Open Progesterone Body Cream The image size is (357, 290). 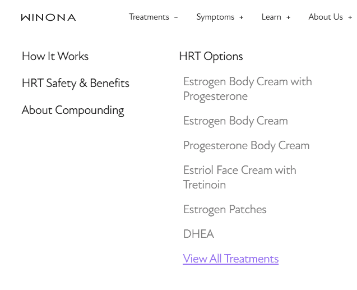[x=246, y=145]
